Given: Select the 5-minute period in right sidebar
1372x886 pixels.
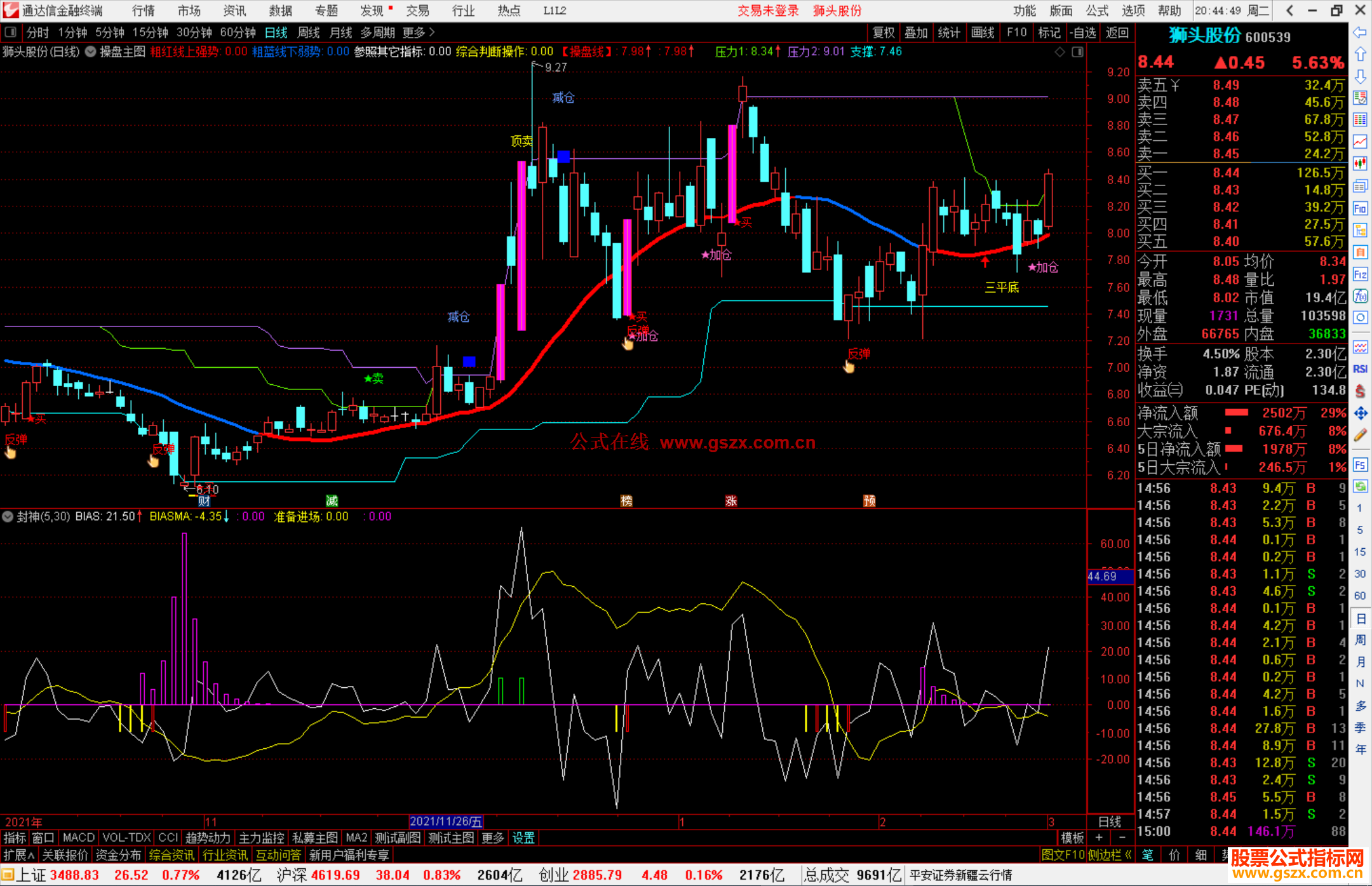Looking at the screenshot, I should [x=1360, y=530].
